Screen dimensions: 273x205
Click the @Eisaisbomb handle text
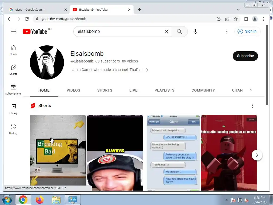[x=82, y=61]
